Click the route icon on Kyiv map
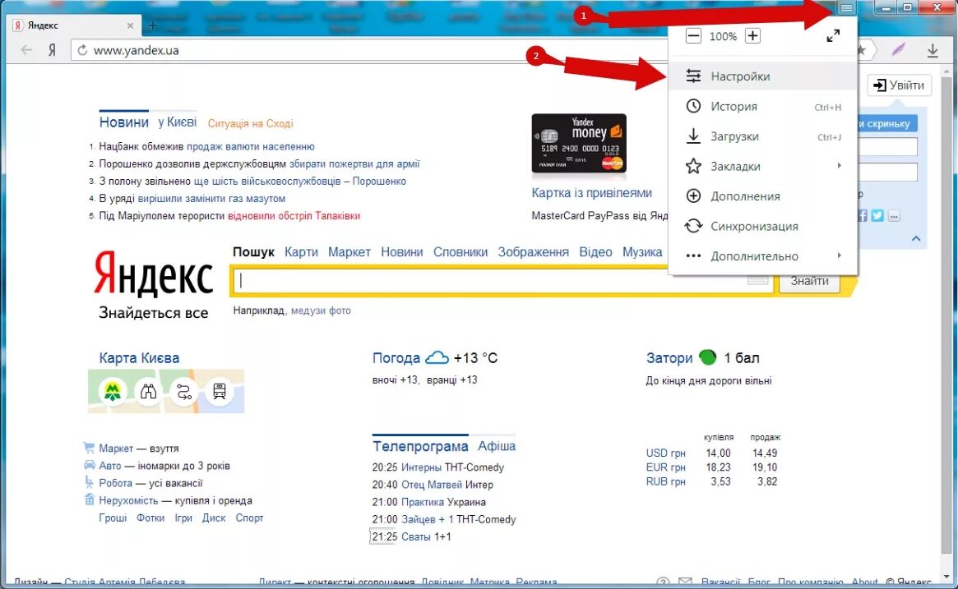This screenshot has height=589, width=958. 184,391
